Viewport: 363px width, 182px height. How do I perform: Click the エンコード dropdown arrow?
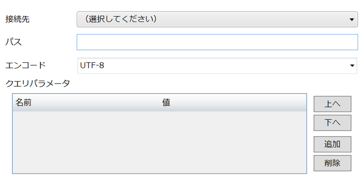352,66
